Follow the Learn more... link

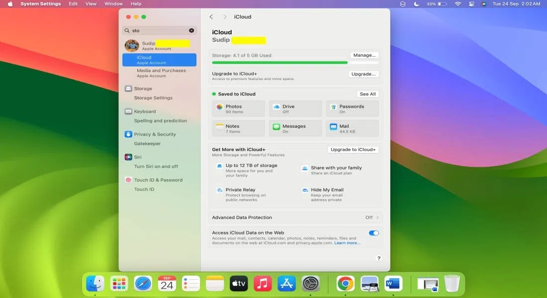pyautogui.click(x=347, y=243)
